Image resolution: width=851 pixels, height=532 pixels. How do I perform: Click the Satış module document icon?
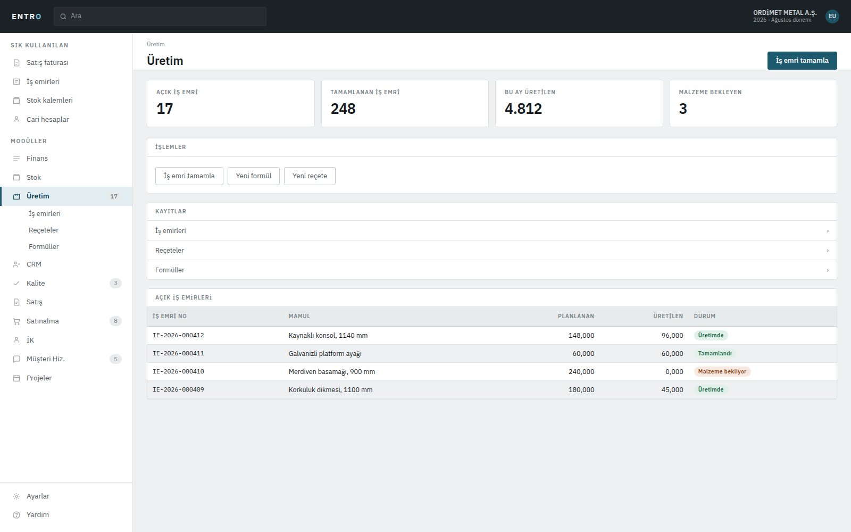pos(16,302)
